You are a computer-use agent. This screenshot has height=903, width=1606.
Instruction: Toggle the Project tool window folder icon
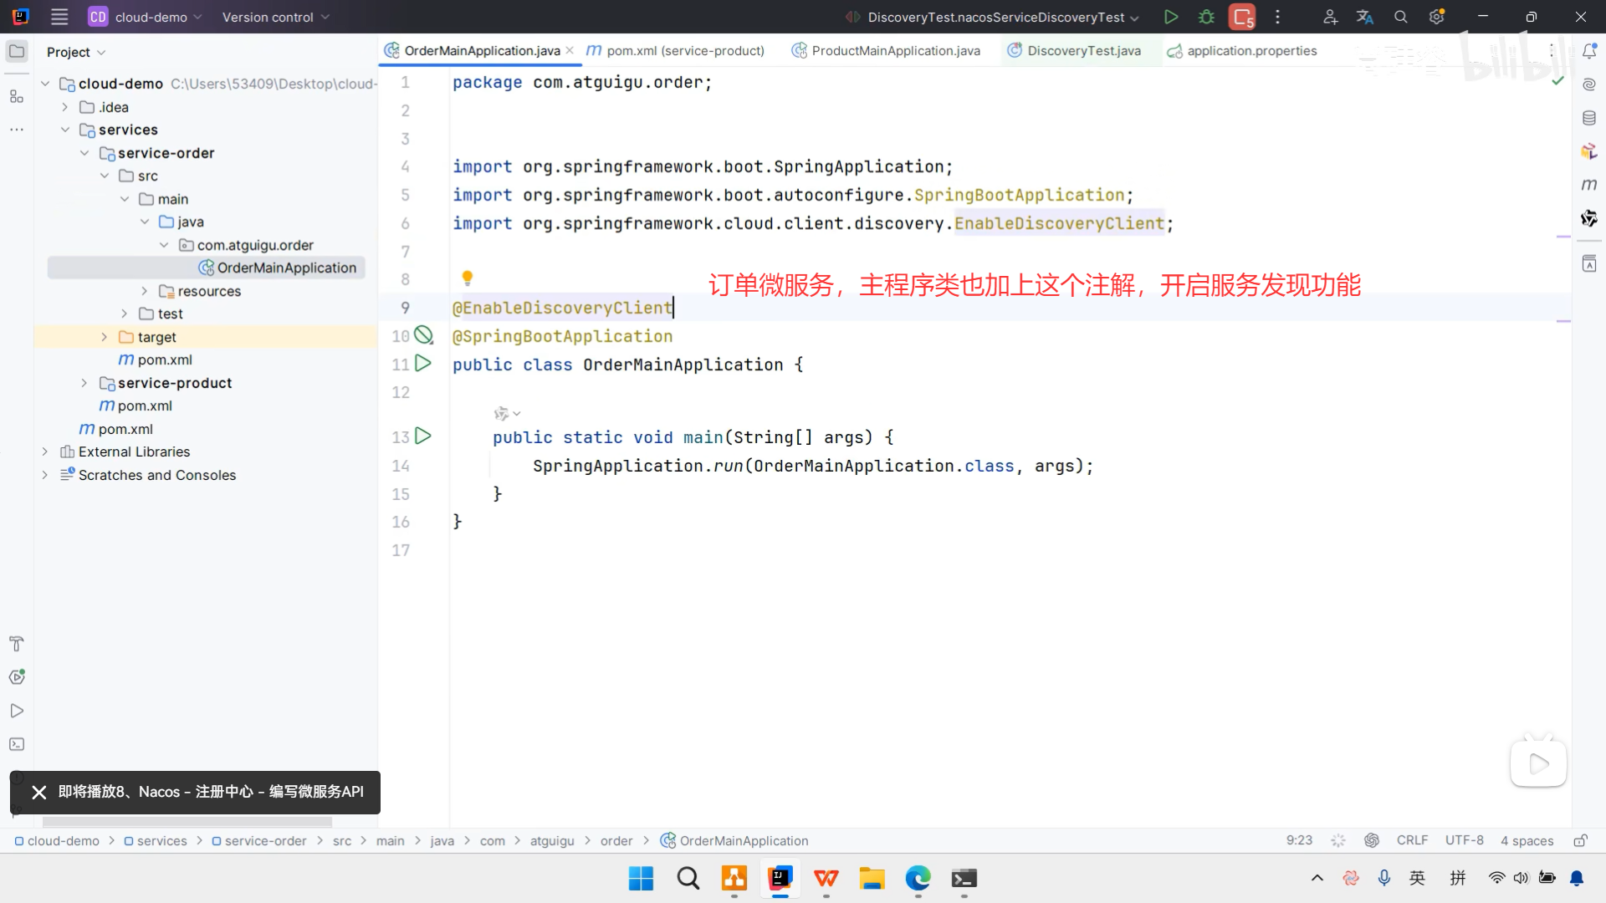[x=17, y=52]
